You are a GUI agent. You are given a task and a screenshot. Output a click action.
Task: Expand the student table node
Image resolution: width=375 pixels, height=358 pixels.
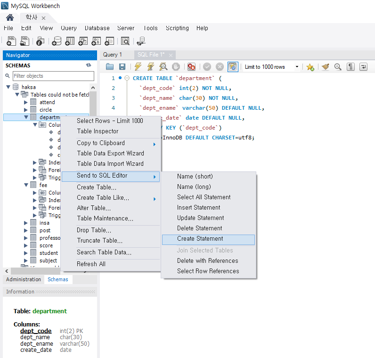[26, 253]
